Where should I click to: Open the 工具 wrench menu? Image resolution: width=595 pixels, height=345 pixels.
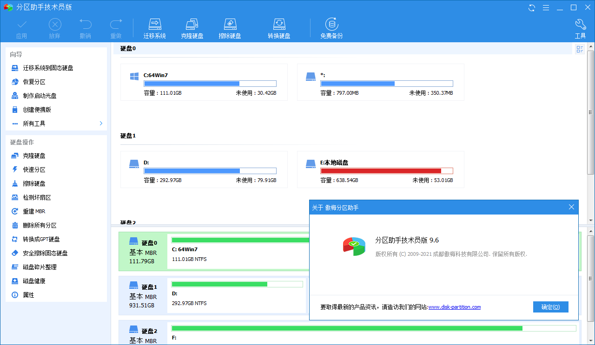point(580,27)
